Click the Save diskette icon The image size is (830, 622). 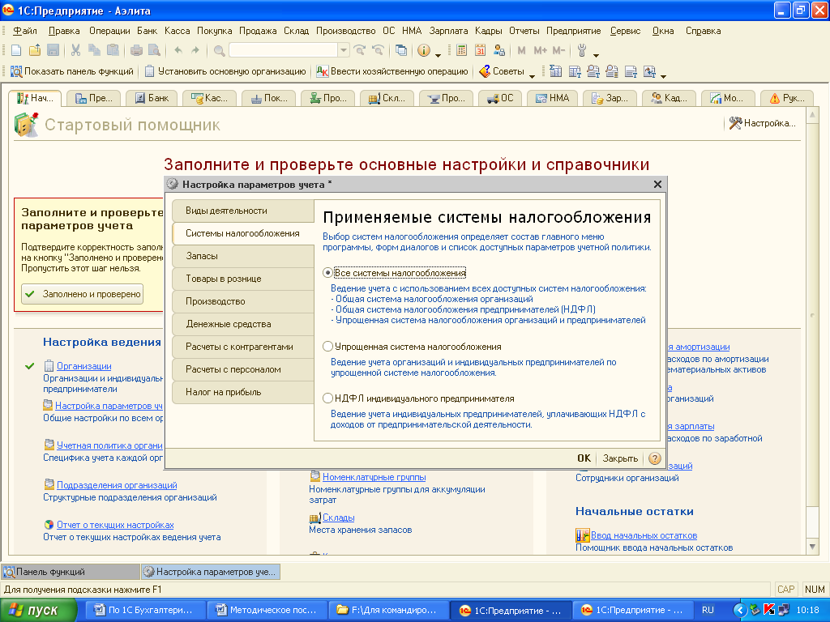coord(53,50)
